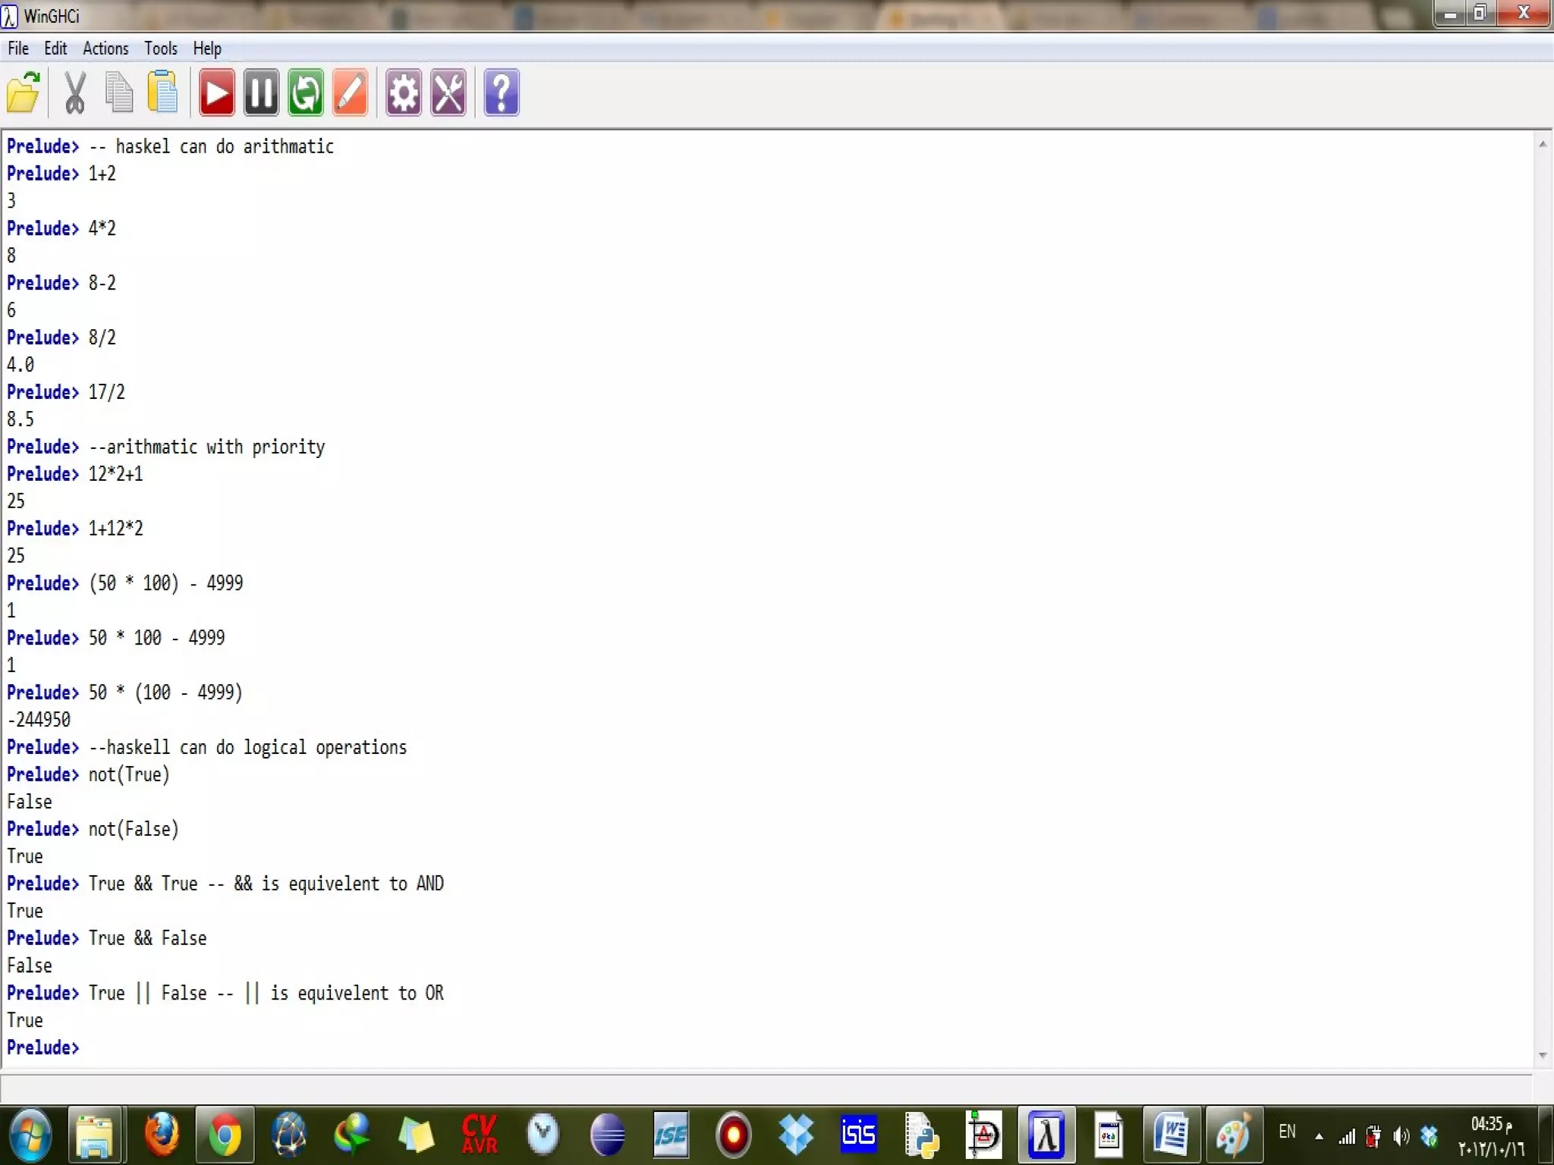
Task: Open the Edit menu
Action: click(55, 49)
